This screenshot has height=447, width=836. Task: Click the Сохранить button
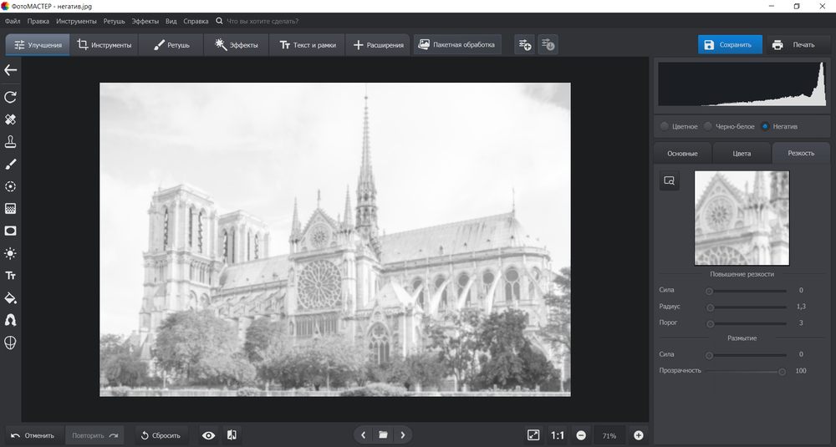729,45
